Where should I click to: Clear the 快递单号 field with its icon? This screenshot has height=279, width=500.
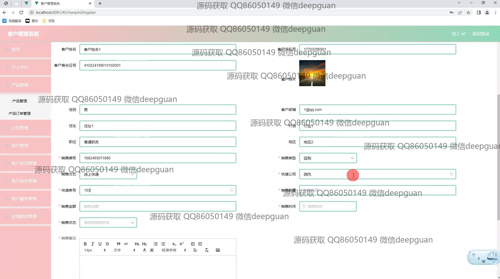pyautogui.click(x=232, y=190)
